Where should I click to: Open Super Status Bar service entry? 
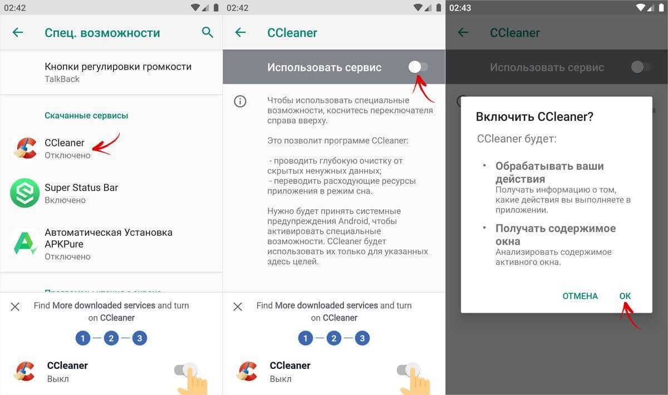click(x=111, y=193)
